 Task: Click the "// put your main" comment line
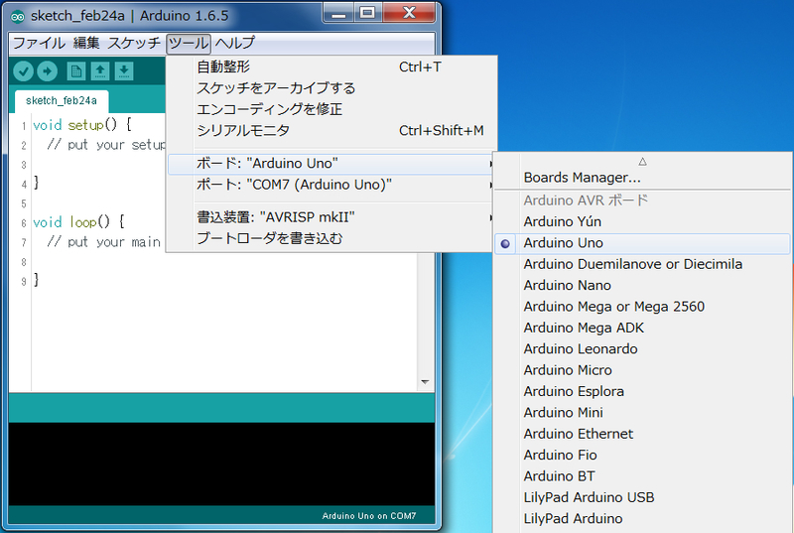[x=104, y=242]
